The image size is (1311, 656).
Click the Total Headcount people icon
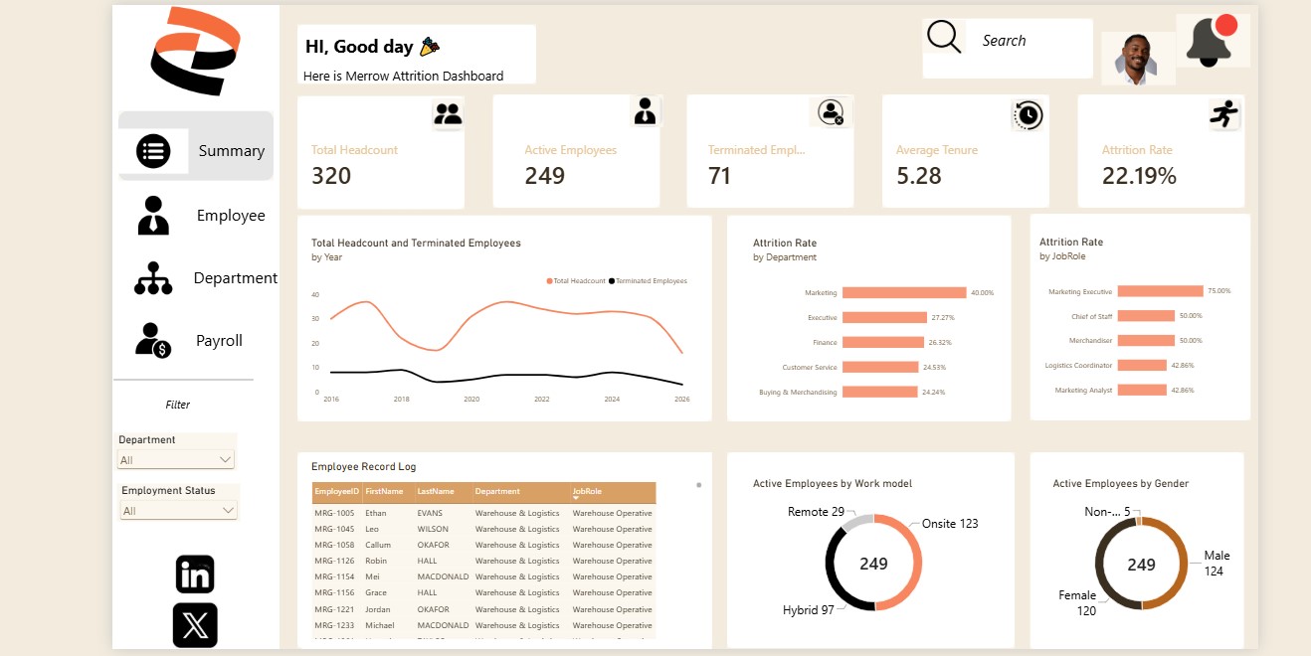[x=449, y=114]
